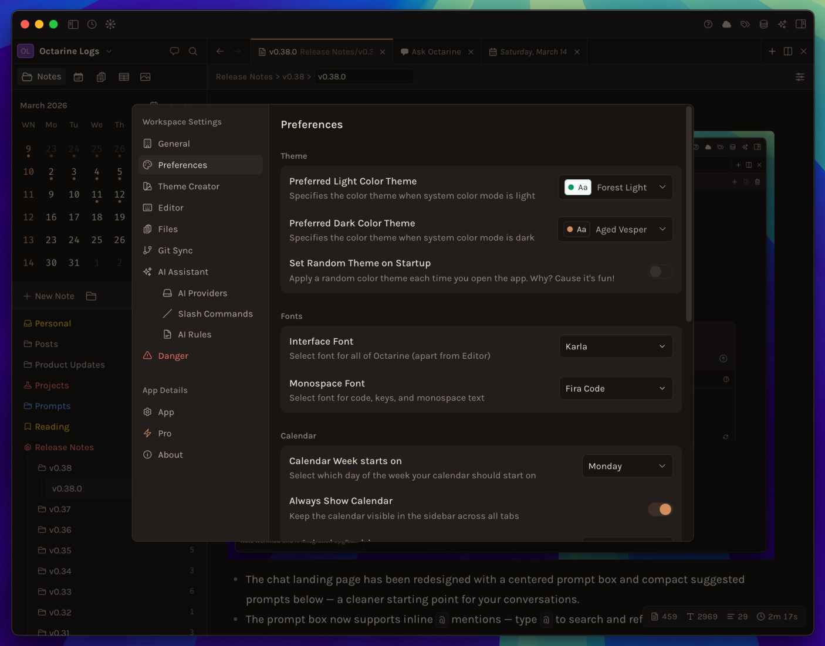Open Git Sync settings
The image size is (825, 646).
pyautogui.click(x=201, y=250)
